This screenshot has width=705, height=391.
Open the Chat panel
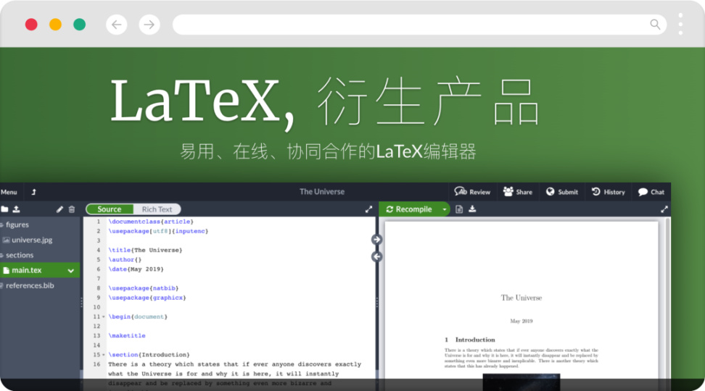point(651,192)
